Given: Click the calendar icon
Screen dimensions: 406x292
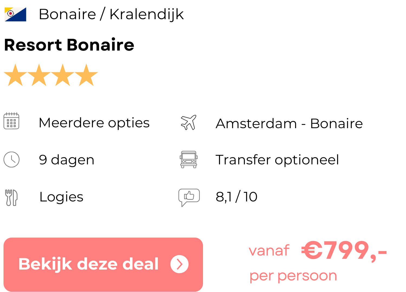Looking at the screenshot, I should [11, 121].
